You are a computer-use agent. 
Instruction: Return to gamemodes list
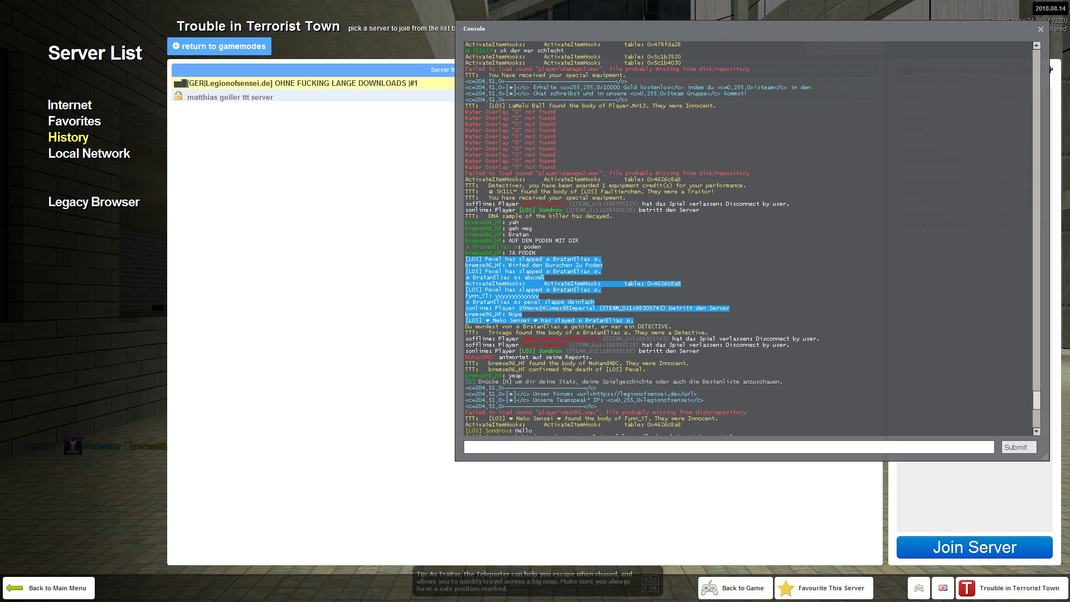pyautogui.click(x=219, y=46)
